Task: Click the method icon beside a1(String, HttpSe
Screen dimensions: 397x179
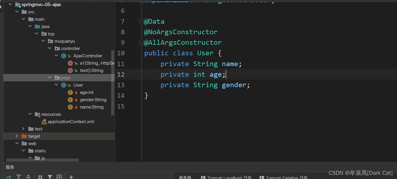Action: (70, 63)
